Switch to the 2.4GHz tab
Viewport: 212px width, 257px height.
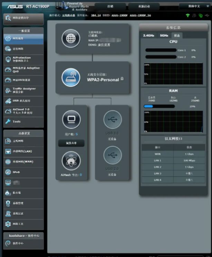[x=148, y=35]
